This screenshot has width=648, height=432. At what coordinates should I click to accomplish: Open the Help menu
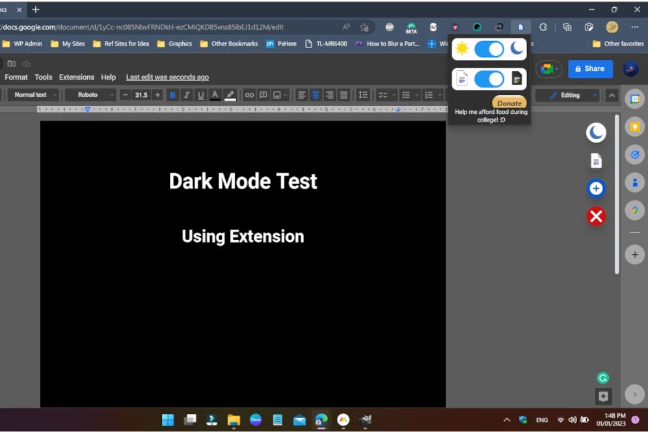(x=108, y=77)
